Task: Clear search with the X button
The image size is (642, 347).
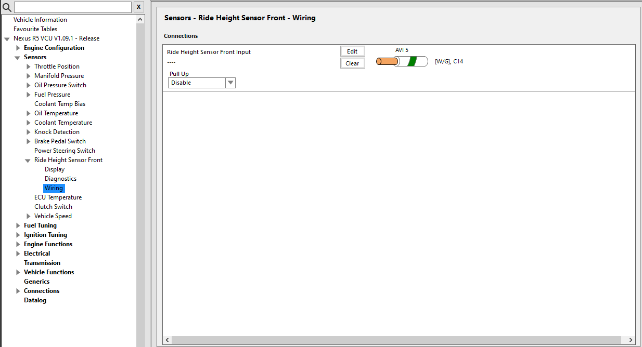Action: [139, 7]
